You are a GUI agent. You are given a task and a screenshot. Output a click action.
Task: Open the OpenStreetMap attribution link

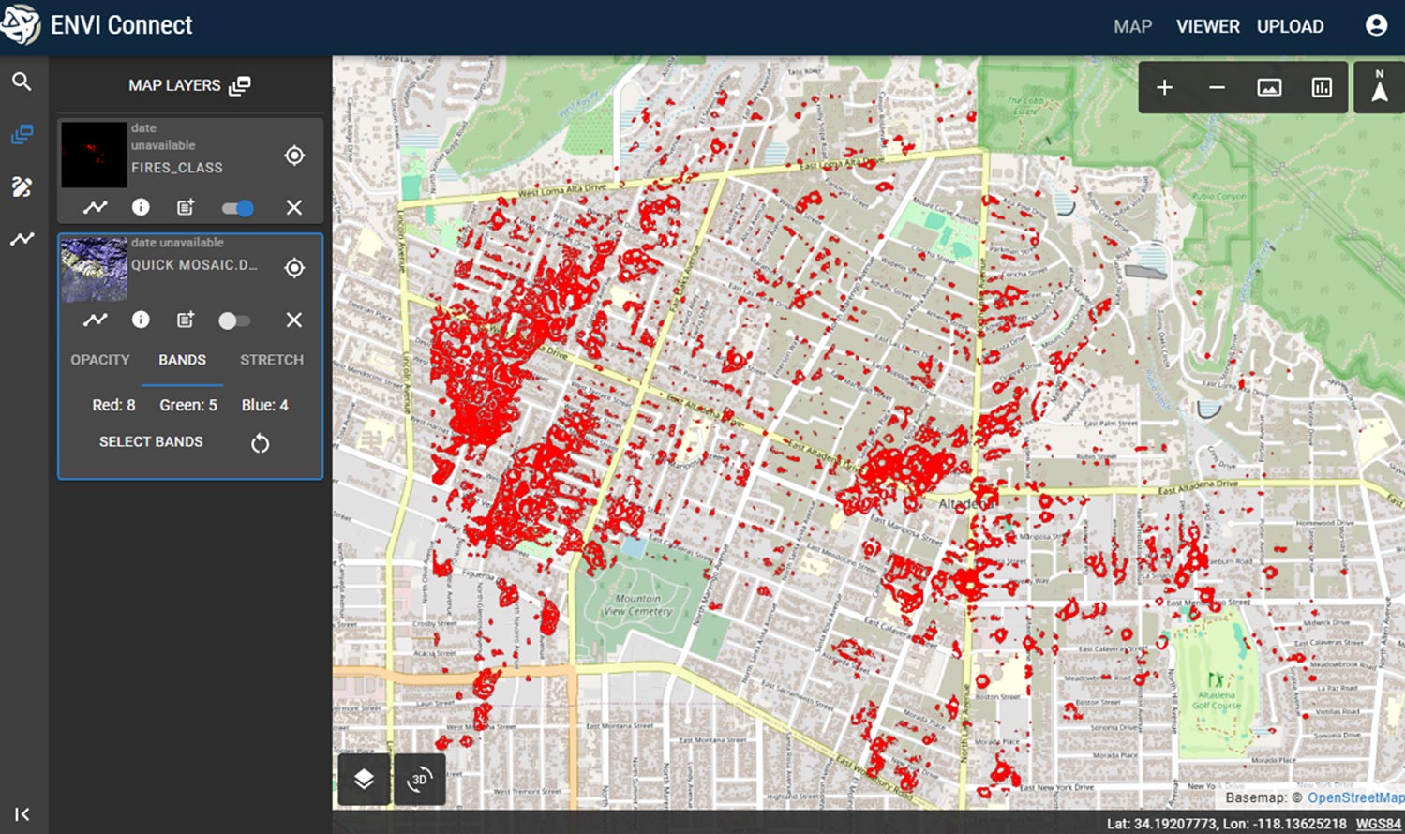(x=1355, y=797)
